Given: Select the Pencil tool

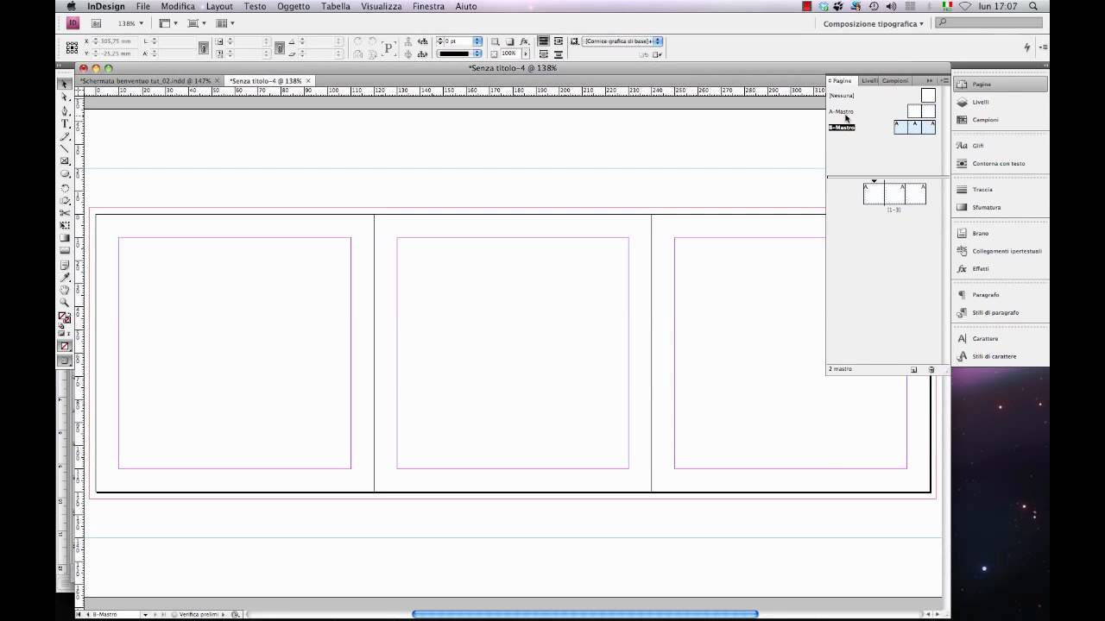Looking at the screenshot, I should coord(65,136).
